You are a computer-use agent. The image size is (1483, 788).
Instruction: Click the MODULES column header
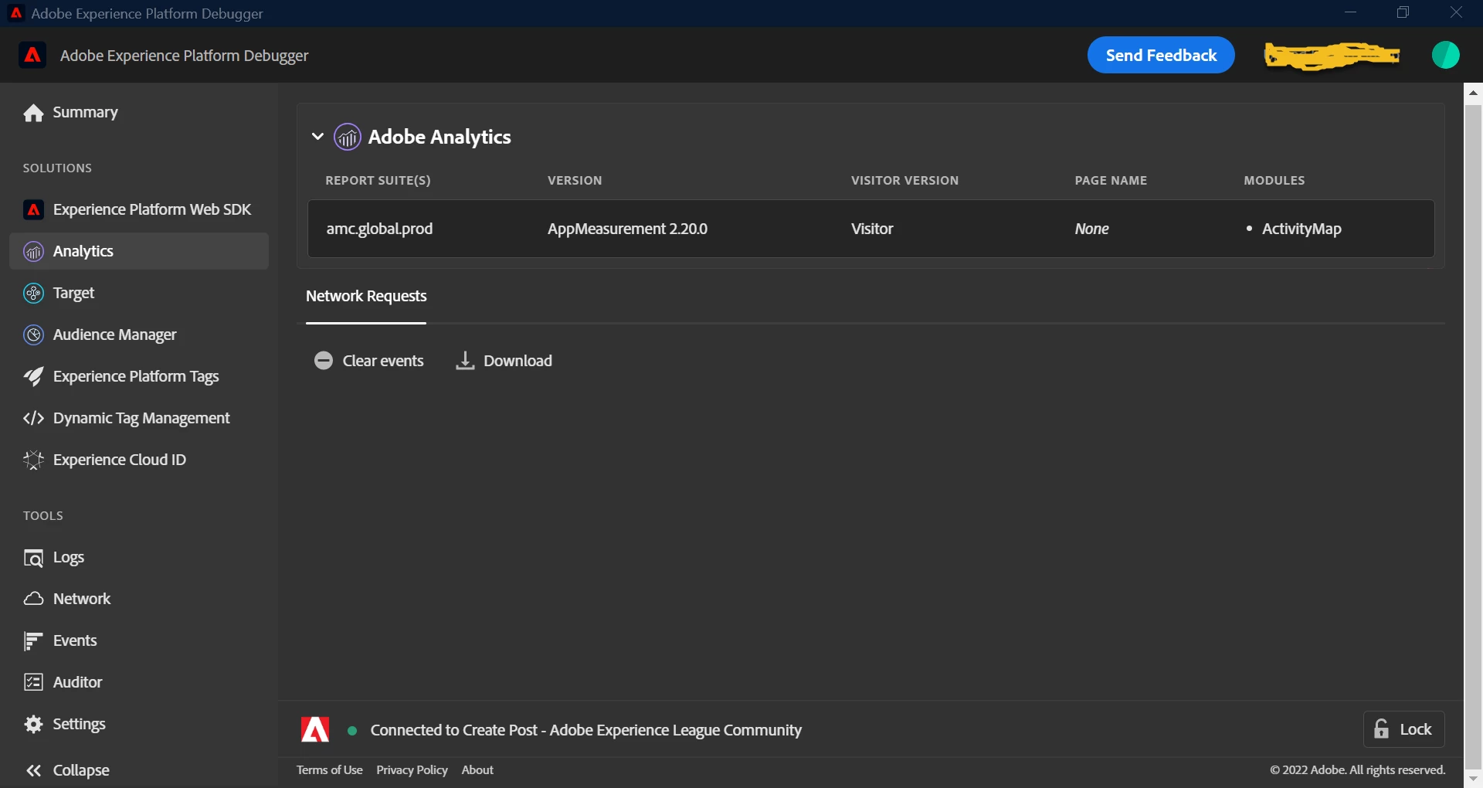point(1274,180)
